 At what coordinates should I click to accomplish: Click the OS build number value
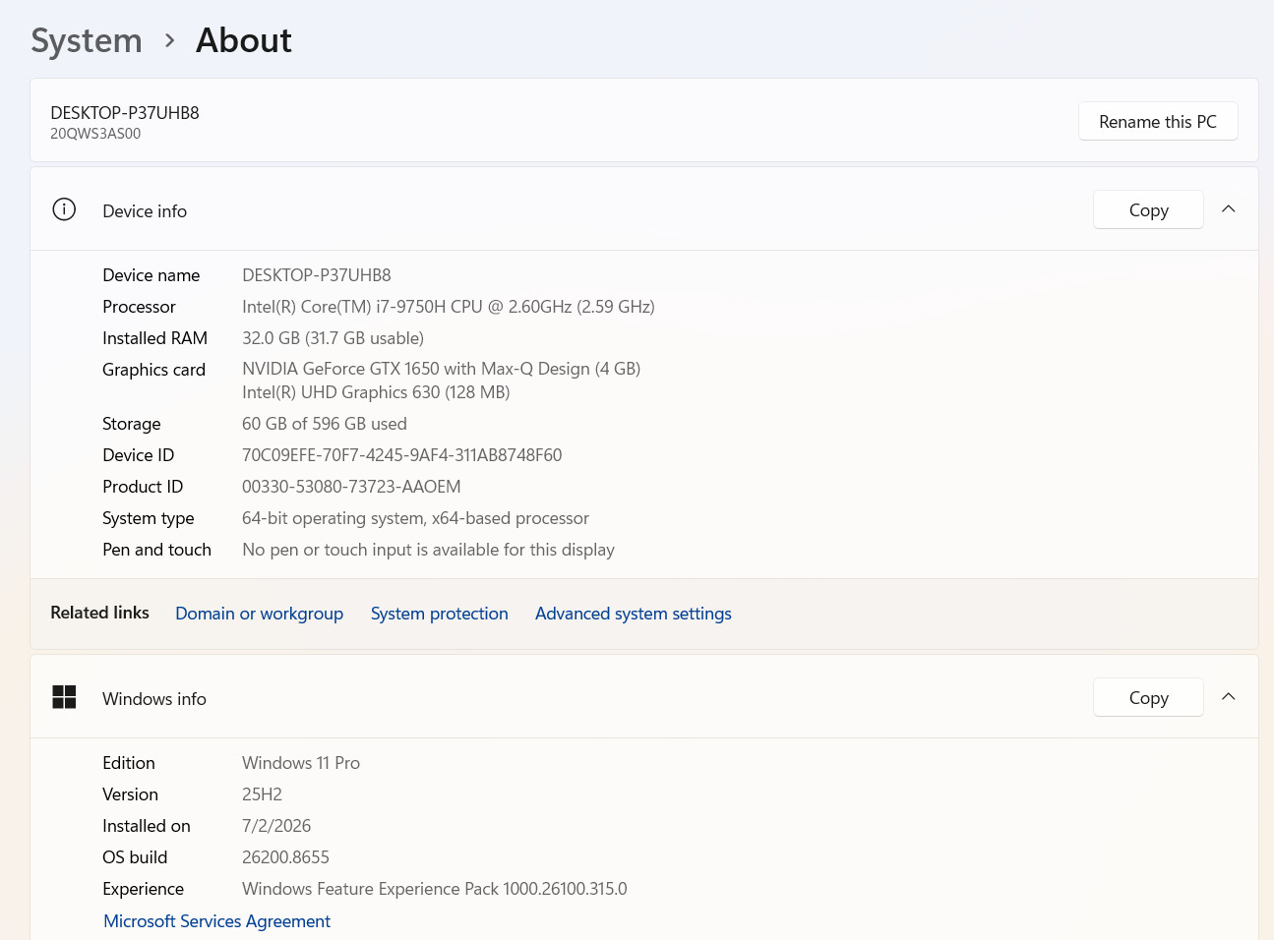click(285, 857)
